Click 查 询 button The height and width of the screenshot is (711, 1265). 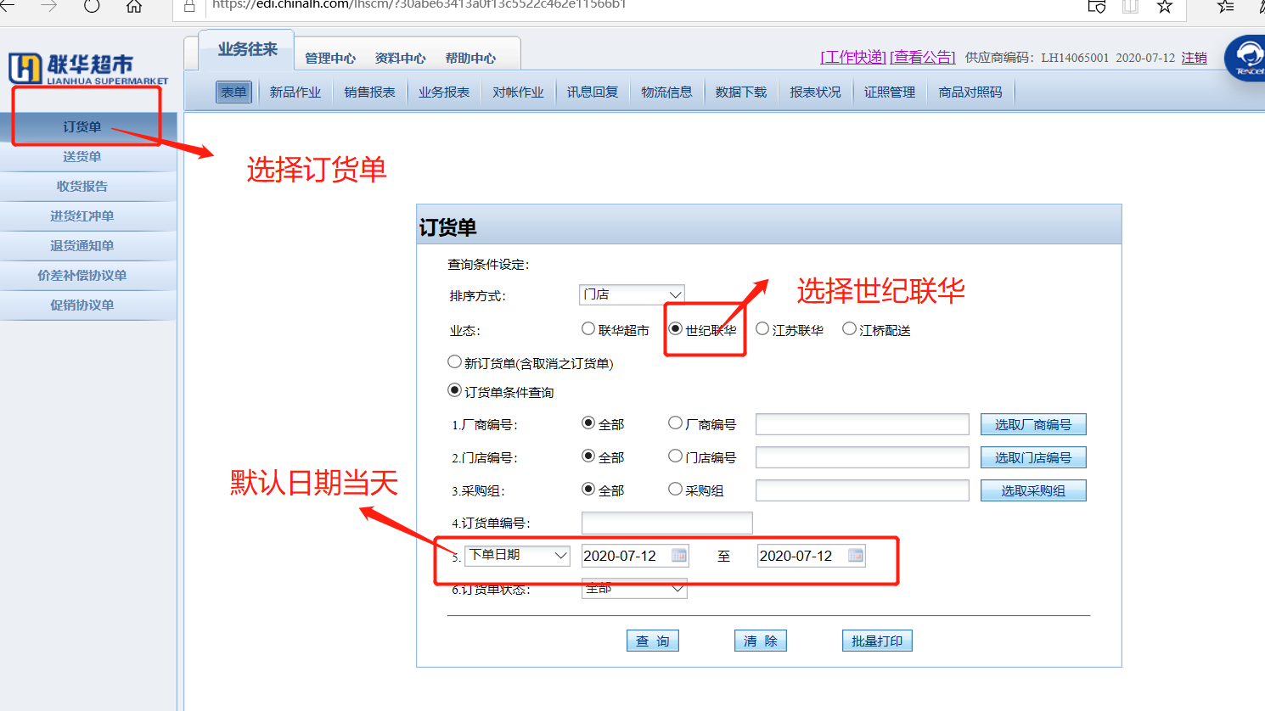tap(652, 641)
